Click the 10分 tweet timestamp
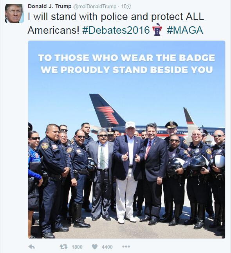231x253 pixels. point(126,6)
